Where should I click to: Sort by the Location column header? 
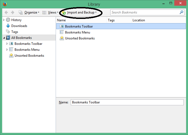tap(159, 20)
